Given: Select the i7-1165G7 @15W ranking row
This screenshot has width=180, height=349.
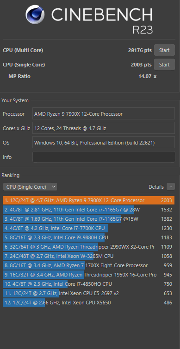Looking at the screenshot, I should pyautogui.click(x=89, y=219).
